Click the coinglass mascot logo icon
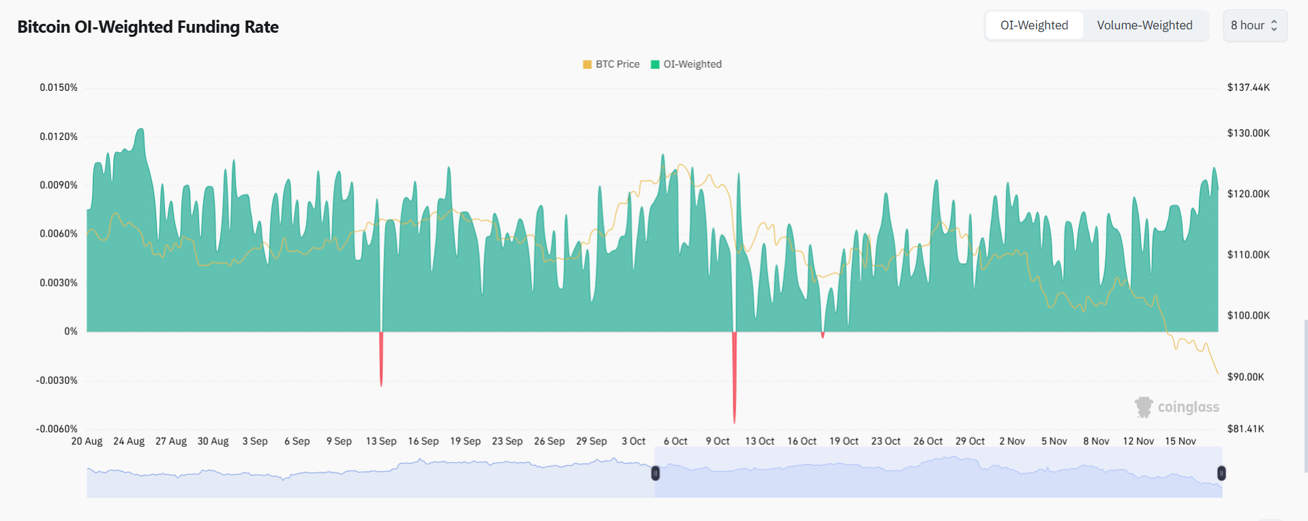 pos(1143,406)
